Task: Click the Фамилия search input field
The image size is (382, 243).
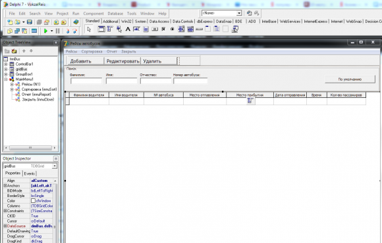Action: (86, 81)
